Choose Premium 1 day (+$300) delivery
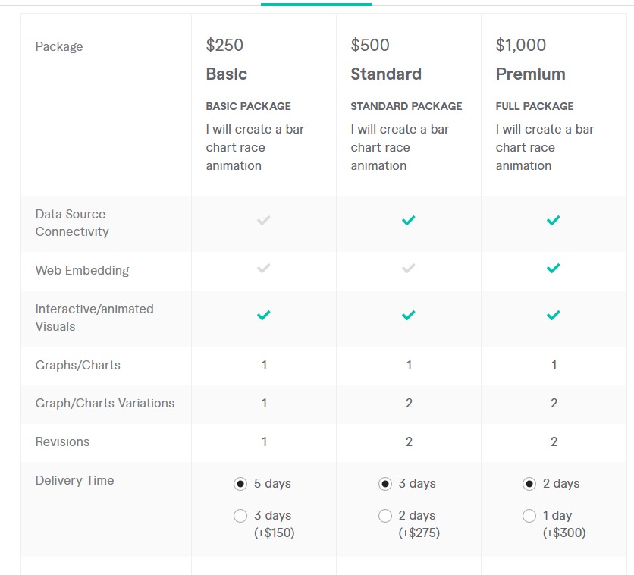Viewport: 634px width, 575px height. click(x=529, y=516)
